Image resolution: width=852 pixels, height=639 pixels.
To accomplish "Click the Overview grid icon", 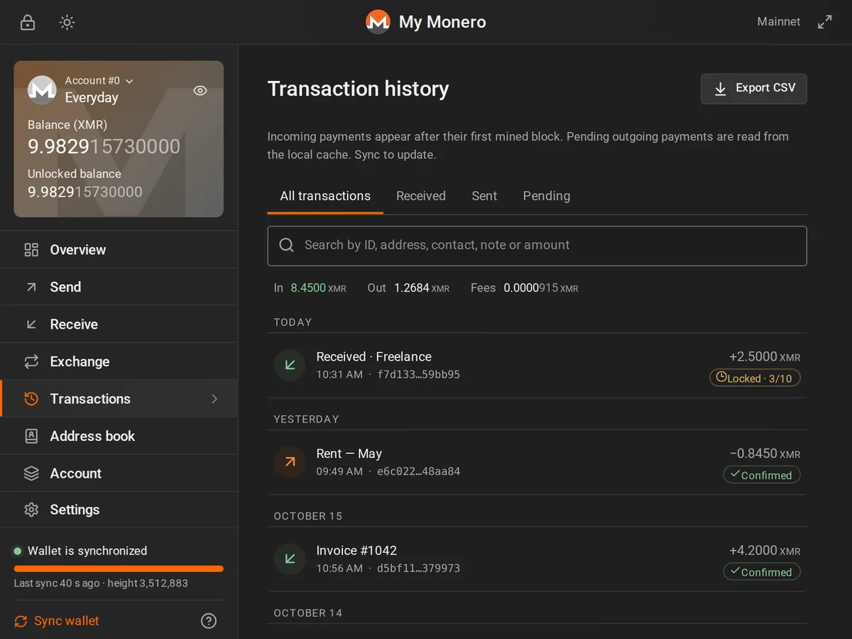I will click(x=31, y=250).
